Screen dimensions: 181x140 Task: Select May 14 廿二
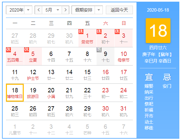69,74
